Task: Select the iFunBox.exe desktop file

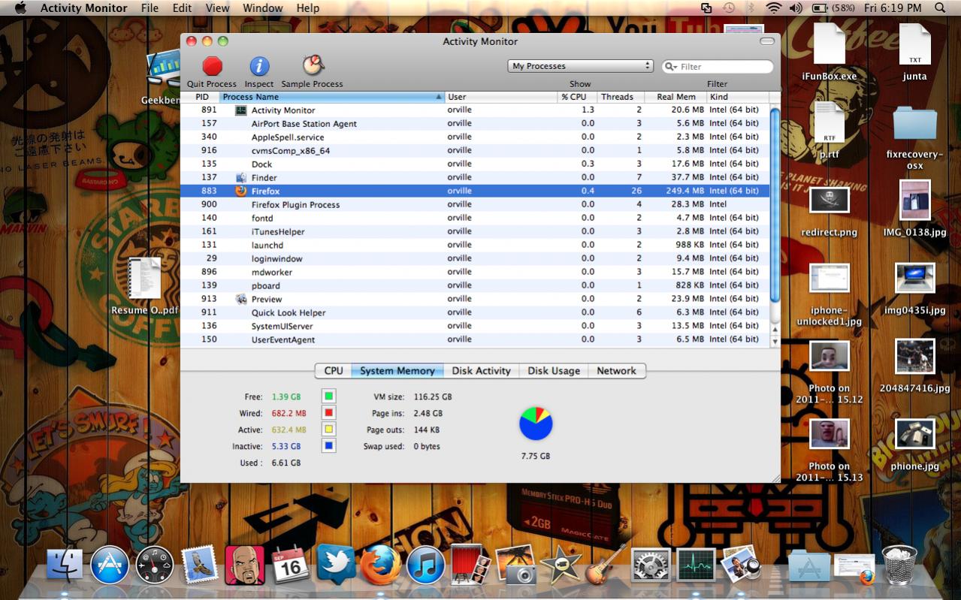Action: tap(830, 52)
